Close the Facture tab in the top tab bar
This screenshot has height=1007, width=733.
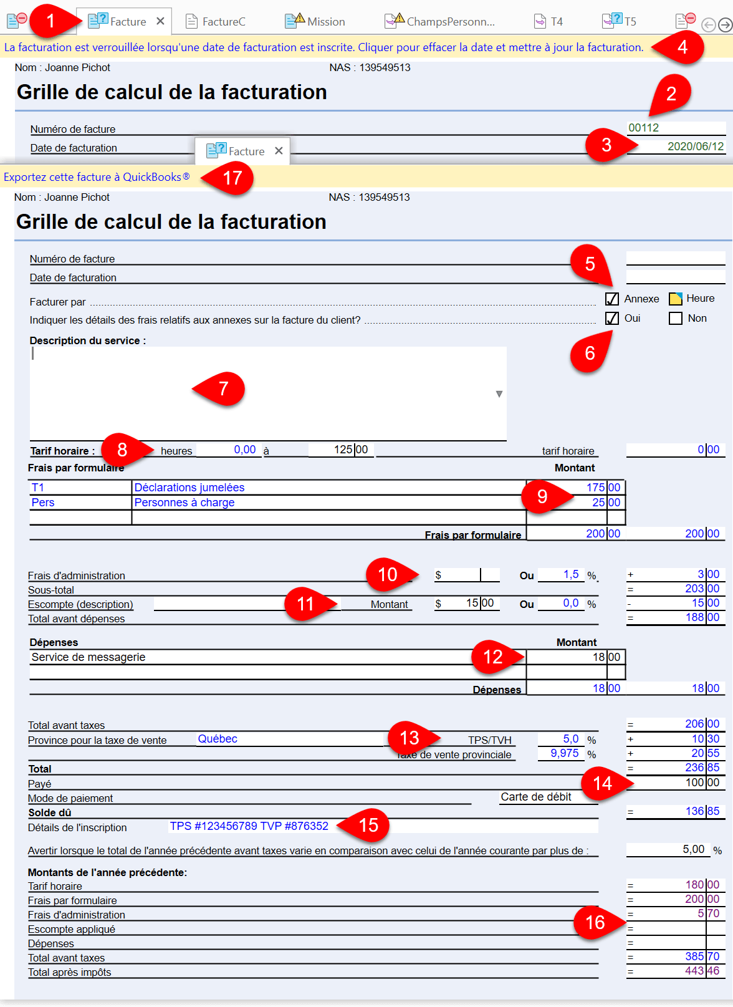click(160, 21)
